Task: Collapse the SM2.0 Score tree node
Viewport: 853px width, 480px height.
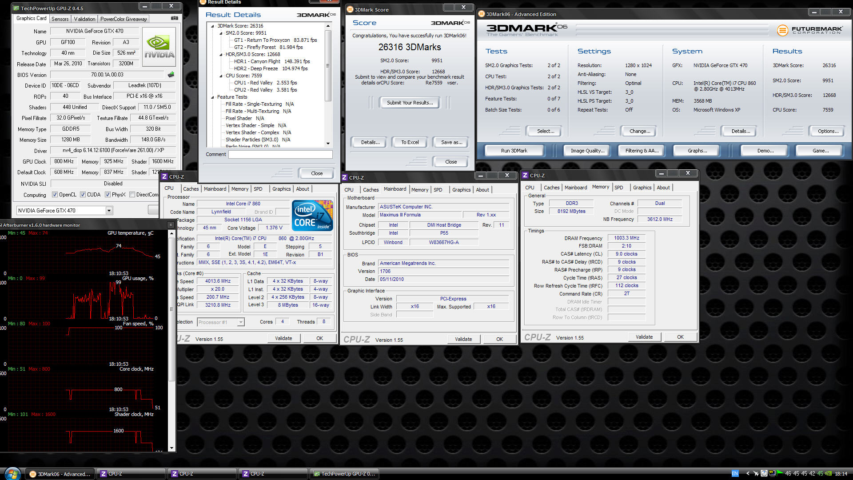Action: (x=221, y=33)
